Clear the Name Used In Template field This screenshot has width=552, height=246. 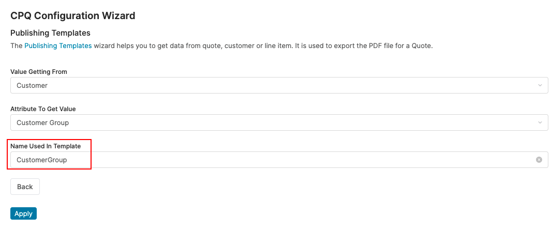pyautogui.click(x=539, y=160)
